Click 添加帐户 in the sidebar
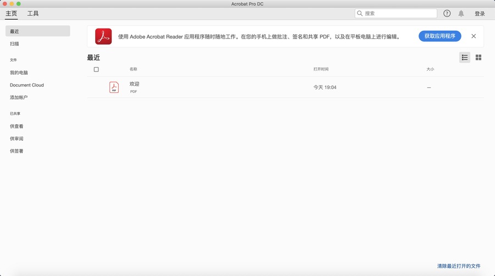This screenshot has width=495, height=276. [x=19, y=97]
